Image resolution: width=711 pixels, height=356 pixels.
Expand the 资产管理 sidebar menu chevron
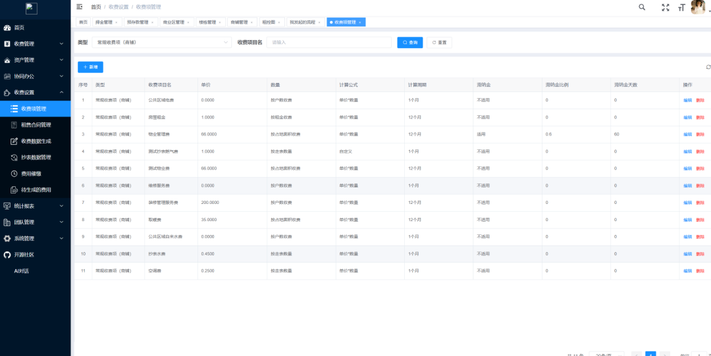(x=62, y=60)
